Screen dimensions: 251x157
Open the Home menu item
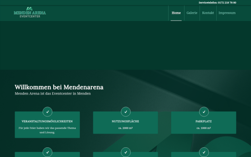click(176, 13)
